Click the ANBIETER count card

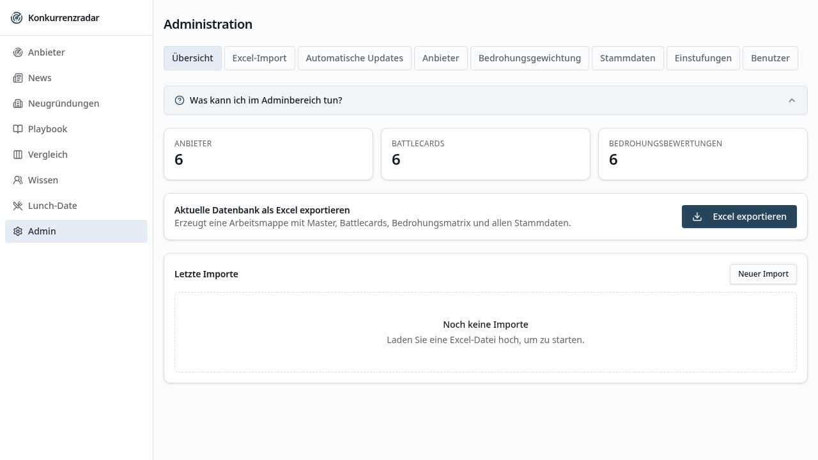point(268,154)
